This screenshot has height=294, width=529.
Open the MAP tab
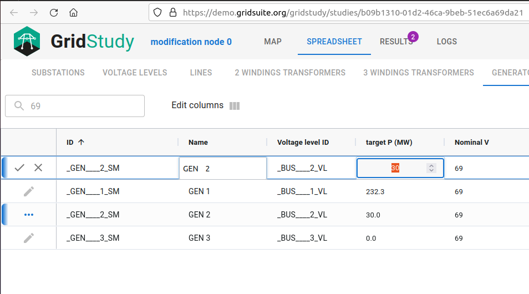[x=273, y=42]
